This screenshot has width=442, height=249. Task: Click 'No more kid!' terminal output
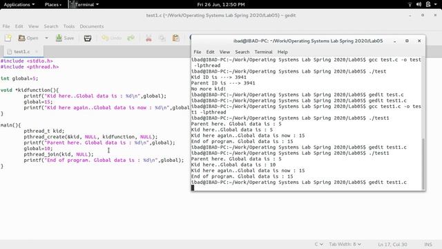209,89
